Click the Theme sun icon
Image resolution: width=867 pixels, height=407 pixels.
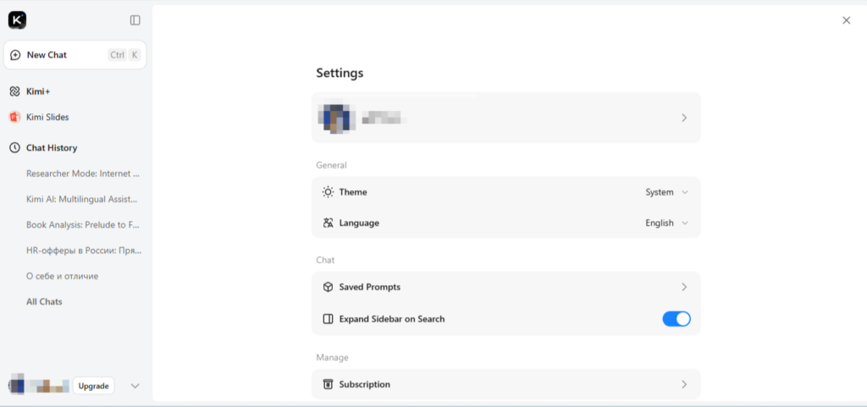[x=328, y=192]
